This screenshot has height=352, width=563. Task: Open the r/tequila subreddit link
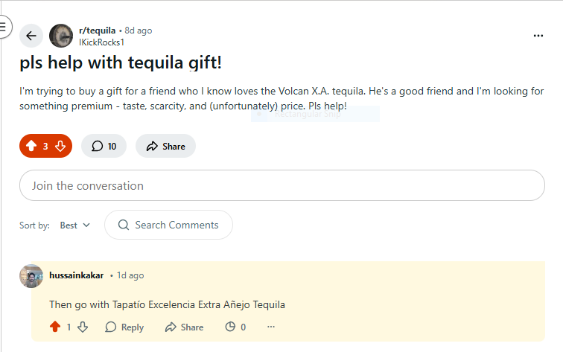coord(97,31)
